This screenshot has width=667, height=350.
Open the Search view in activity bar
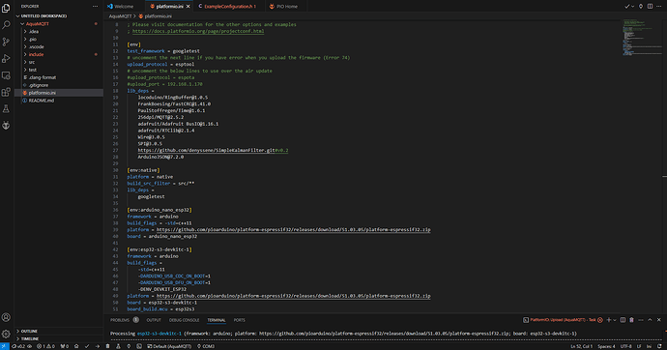tap(6, 25)
